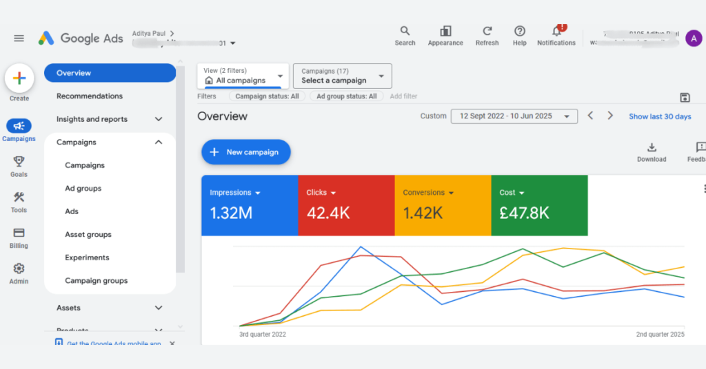
Task: Open the Goals trophy icon
Action: [x=19, y=161]
